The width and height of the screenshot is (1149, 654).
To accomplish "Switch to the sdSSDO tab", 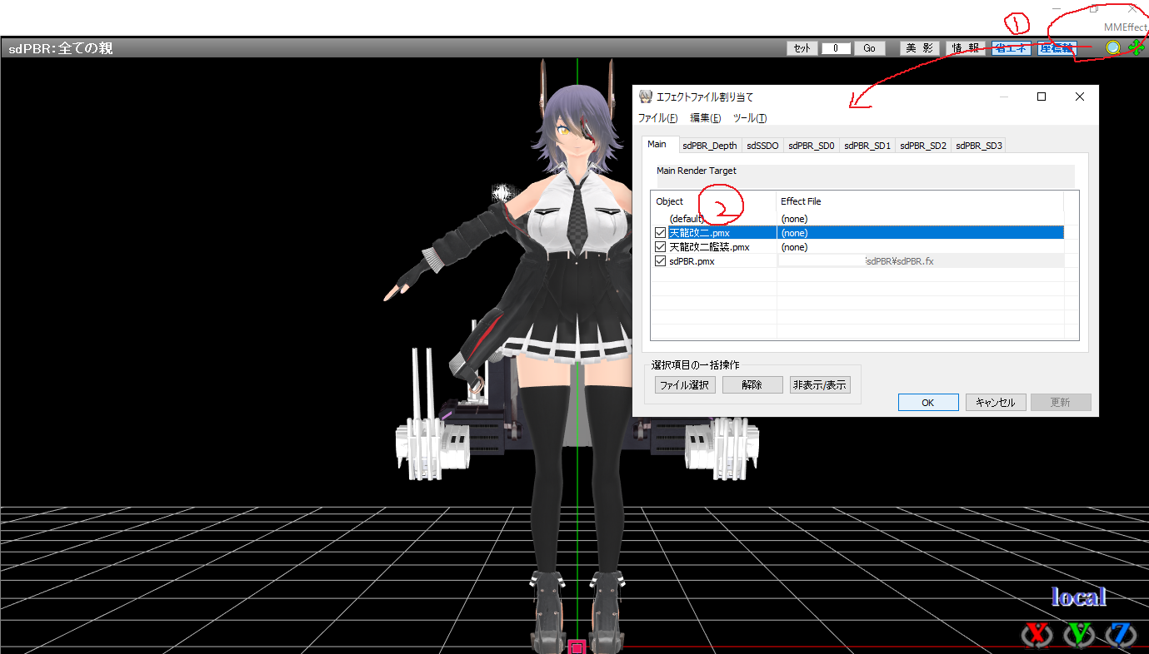I will coord(762,146).
